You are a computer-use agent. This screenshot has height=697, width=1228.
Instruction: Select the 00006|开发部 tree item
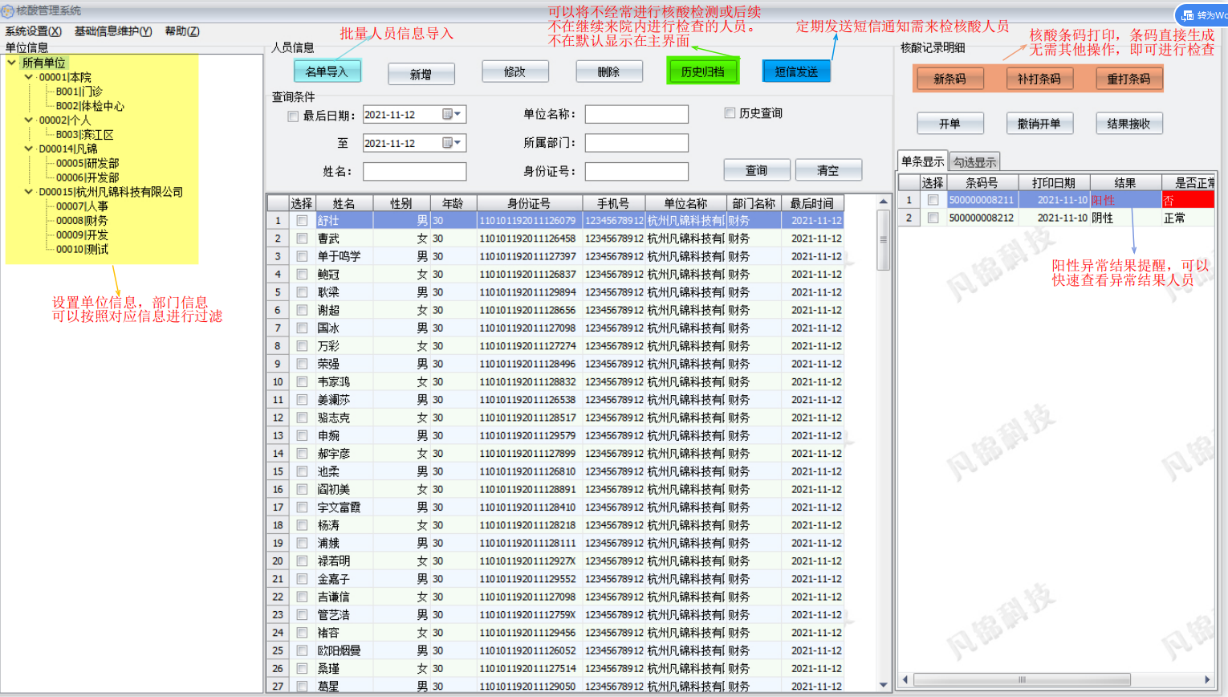[x=87, y=177]
